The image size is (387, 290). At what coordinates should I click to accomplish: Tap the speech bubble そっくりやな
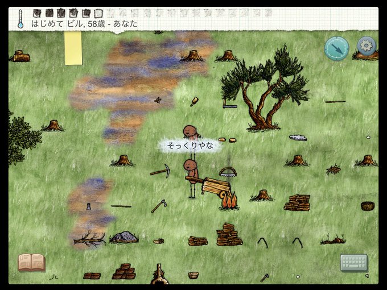coord(190,146)
